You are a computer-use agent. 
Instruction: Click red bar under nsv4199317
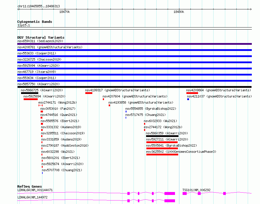(x=89, y=93)
